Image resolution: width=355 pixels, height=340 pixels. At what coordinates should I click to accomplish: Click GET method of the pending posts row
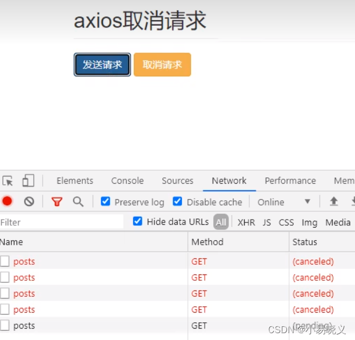[x=199, y=326]
